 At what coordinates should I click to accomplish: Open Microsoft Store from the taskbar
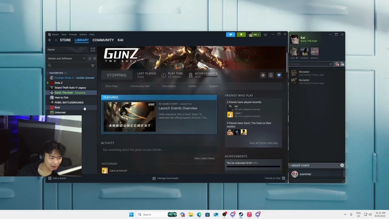tap(207, 214)
